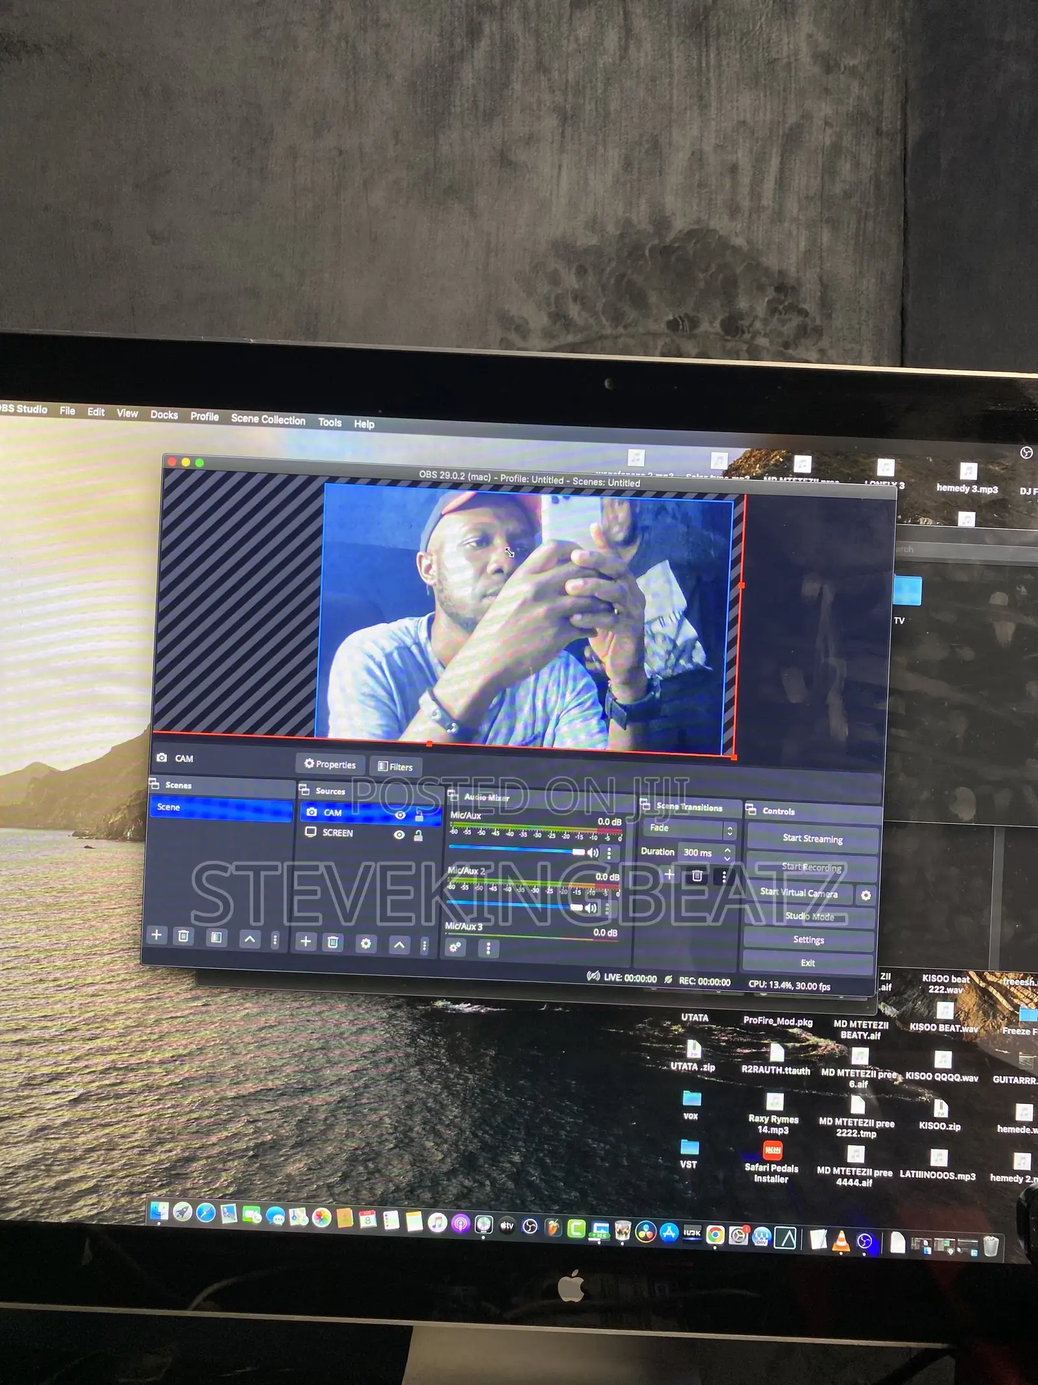The width and height of the screenshot is (1038, 1385).
Task: Open the Scene Collection menu
Action: pos(268,419)
